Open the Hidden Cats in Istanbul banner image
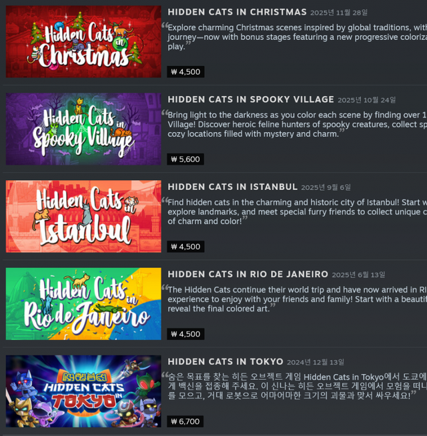 [x=83, y=216]
